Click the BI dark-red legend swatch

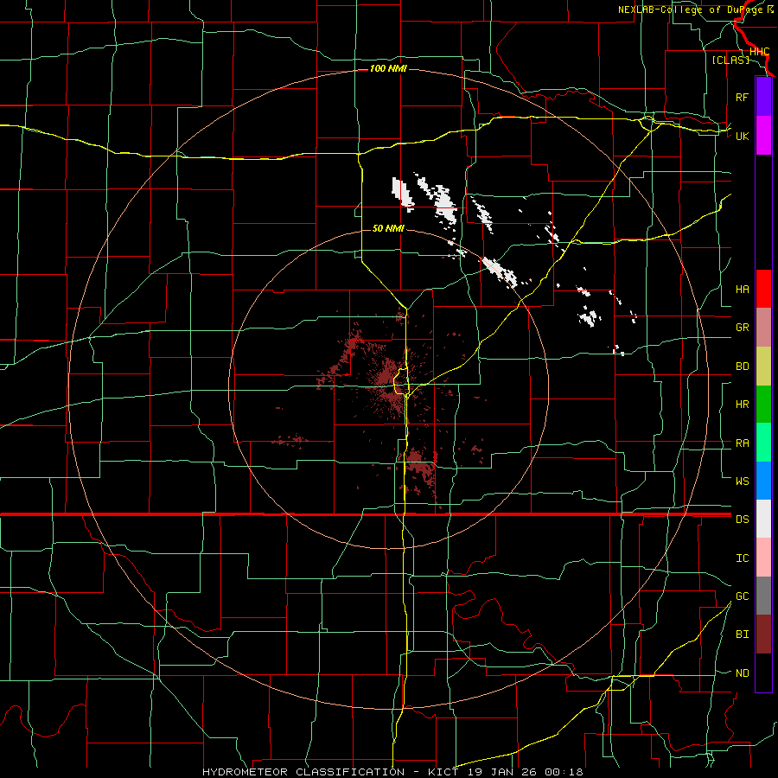[763, 635]
